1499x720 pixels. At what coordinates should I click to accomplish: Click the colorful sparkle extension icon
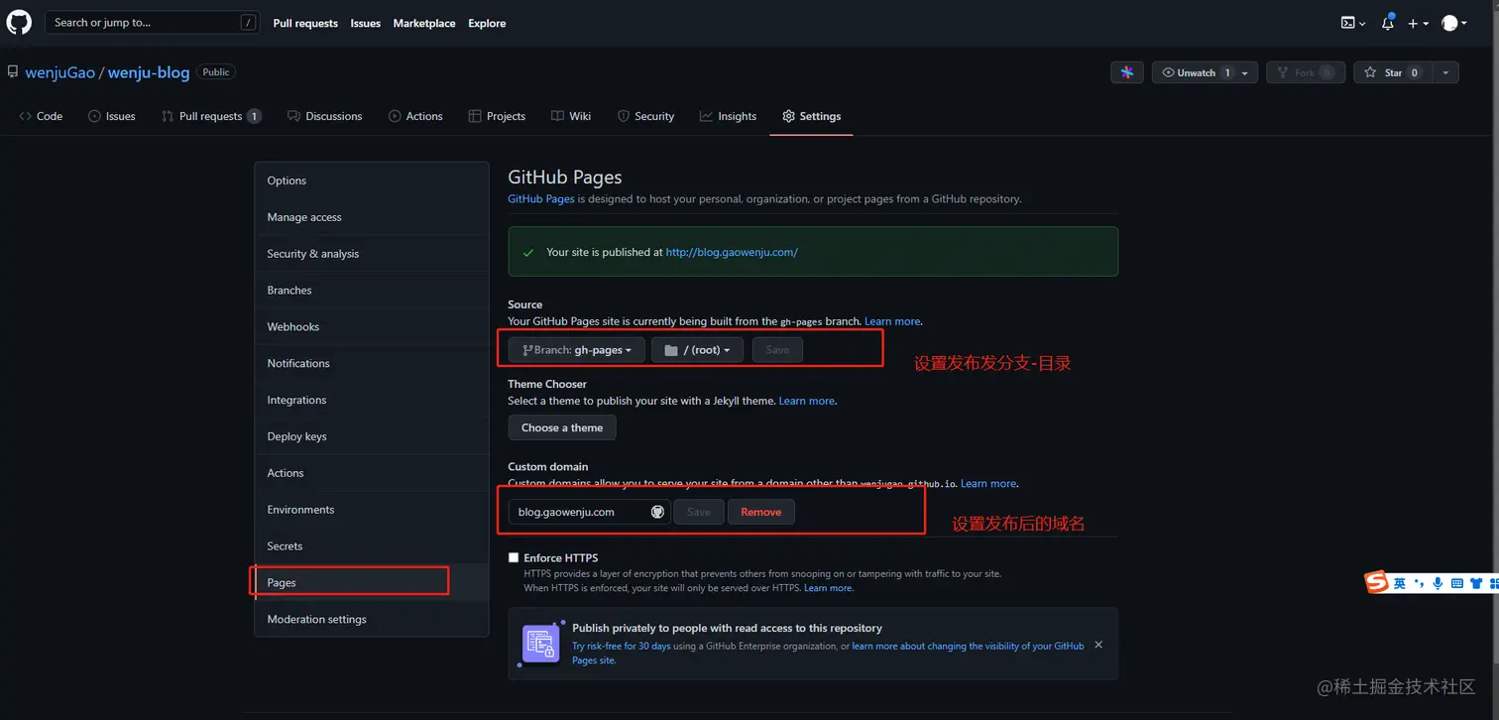[x=1127, y=72]
